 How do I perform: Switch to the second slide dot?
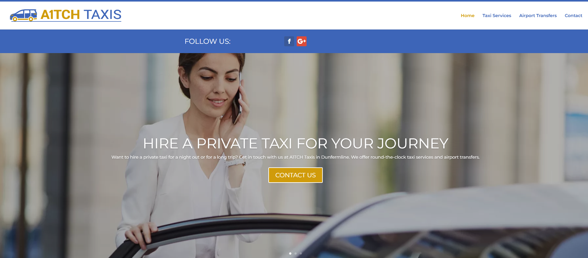(295, 253)
